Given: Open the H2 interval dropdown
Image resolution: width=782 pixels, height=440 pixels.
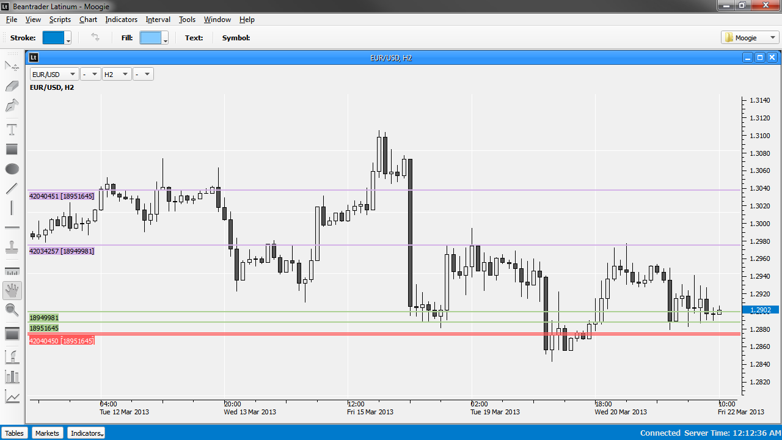Looking at the screenshot, I should pos(117,74).
